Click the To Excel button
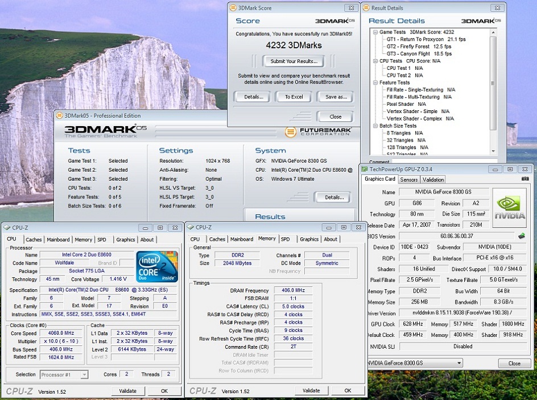The height and width of the screenshot is (400, 537). tap(294, 97)
